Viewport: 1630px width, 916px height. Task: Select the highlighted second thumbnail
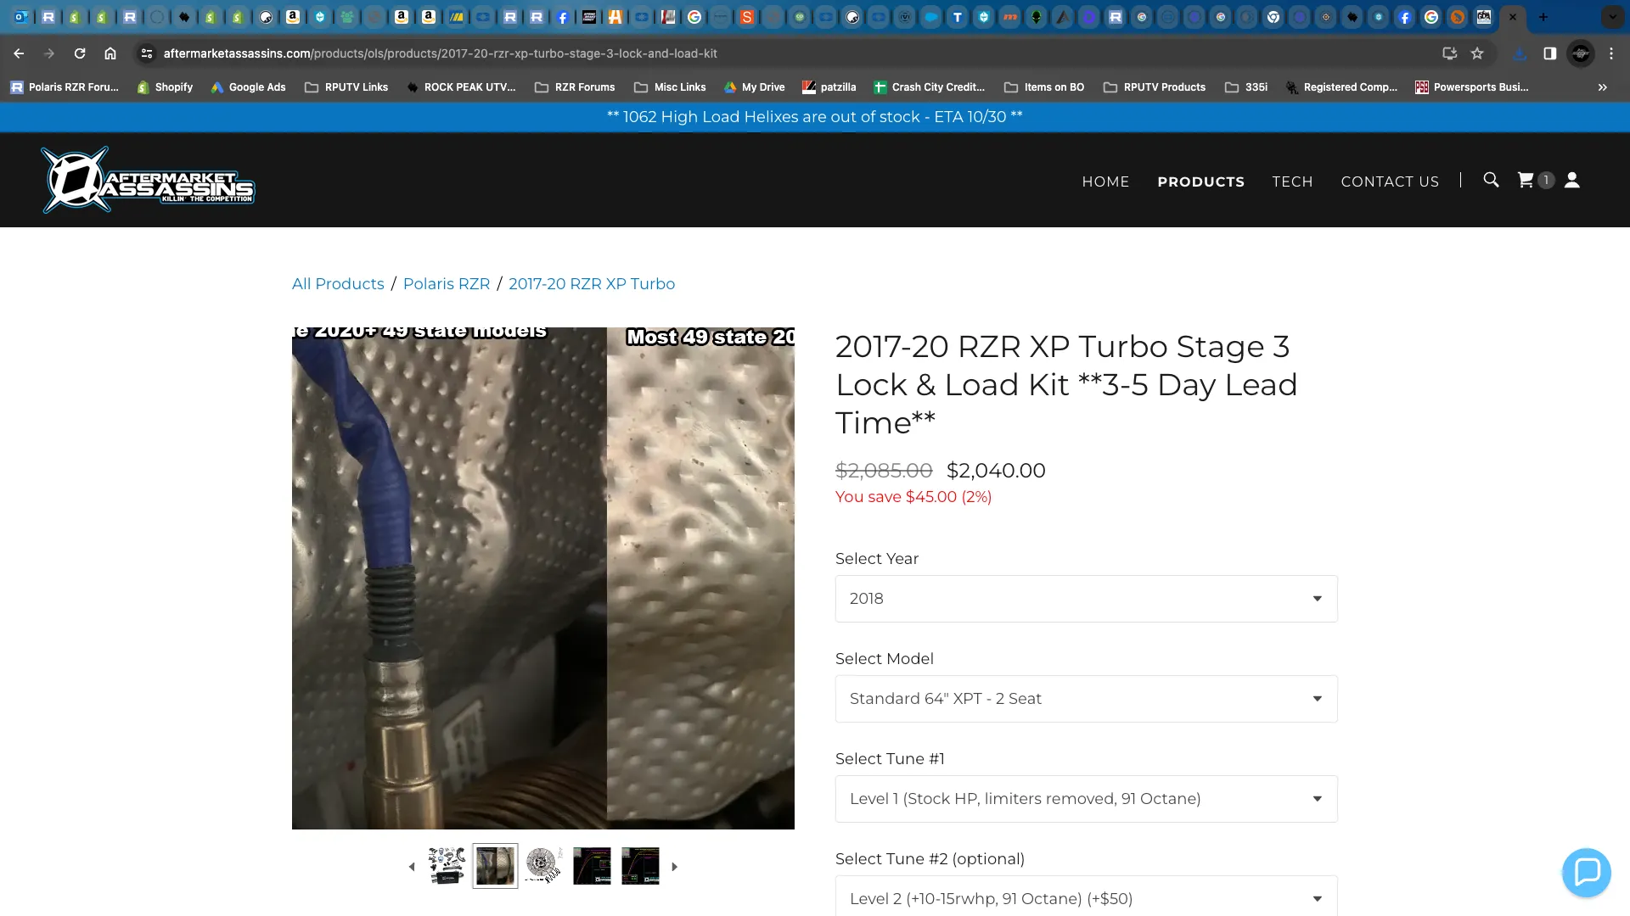(495, 867)
